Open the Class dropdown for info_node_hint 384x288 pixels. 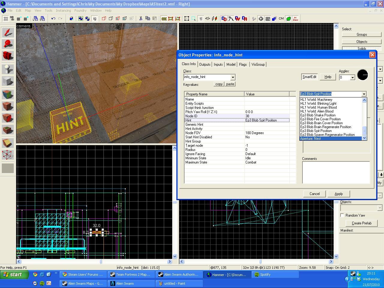click(232, 77)
